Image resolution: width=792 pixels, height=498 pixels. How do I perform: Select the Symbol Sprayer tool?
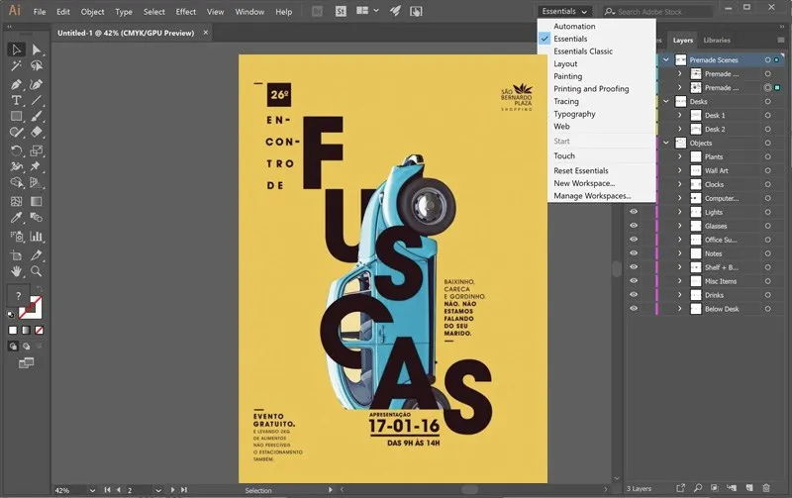tap(16, 236)
